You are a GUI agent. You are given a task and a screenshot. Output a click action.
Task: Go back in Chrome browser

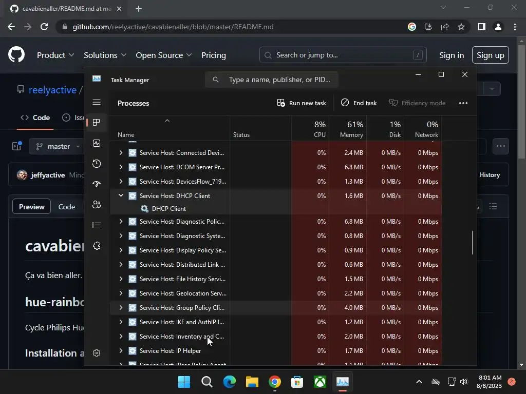coord(11,27)
